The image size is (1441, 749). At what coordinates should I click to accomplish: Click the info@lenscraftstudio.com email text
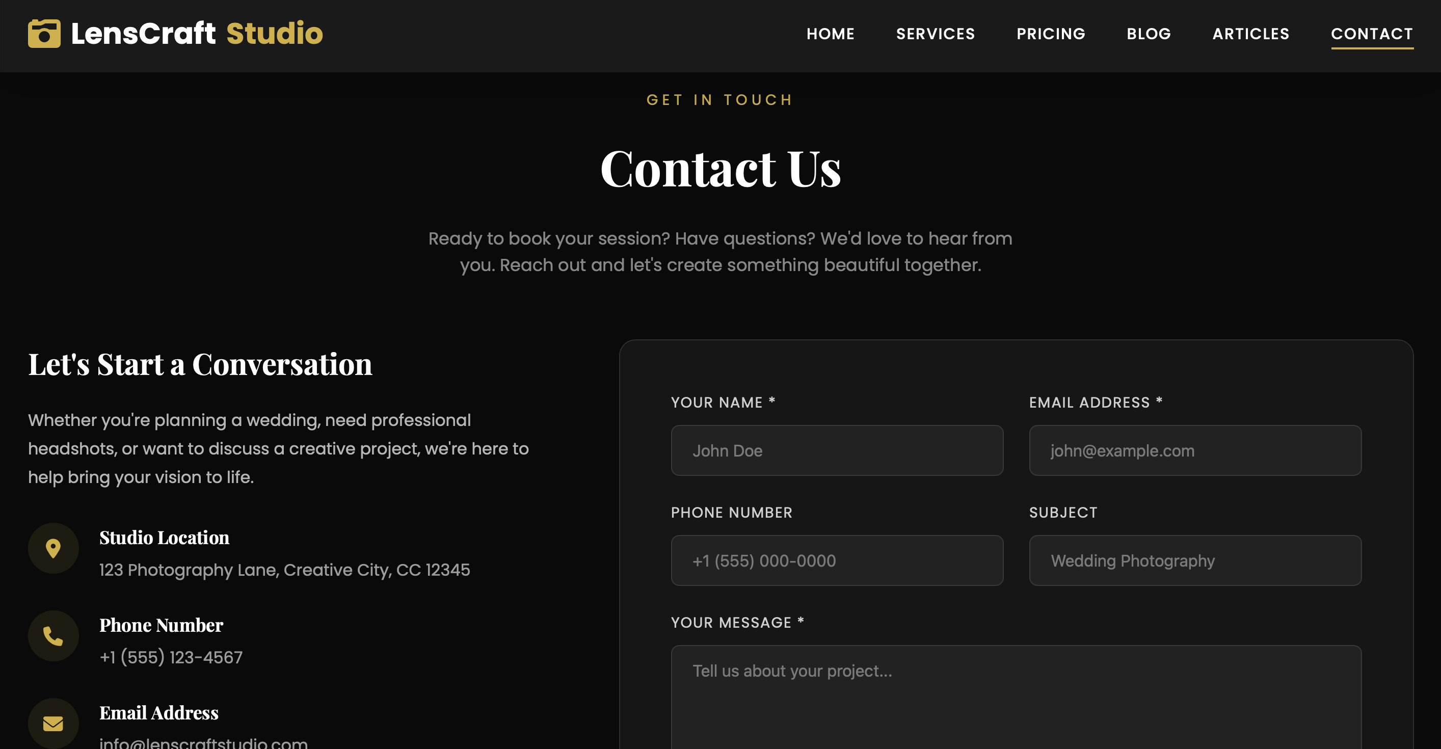pyautogui.click(x=204, y=743)
